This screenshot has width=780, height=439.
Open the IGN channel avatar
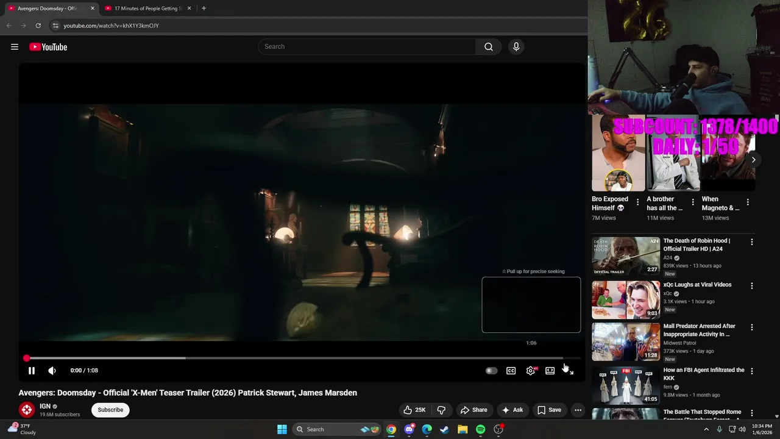(x=26, y=410)
